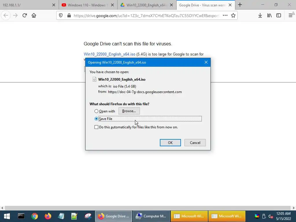
Task: Check Do this automatically for files
Action: click(96, 127)
